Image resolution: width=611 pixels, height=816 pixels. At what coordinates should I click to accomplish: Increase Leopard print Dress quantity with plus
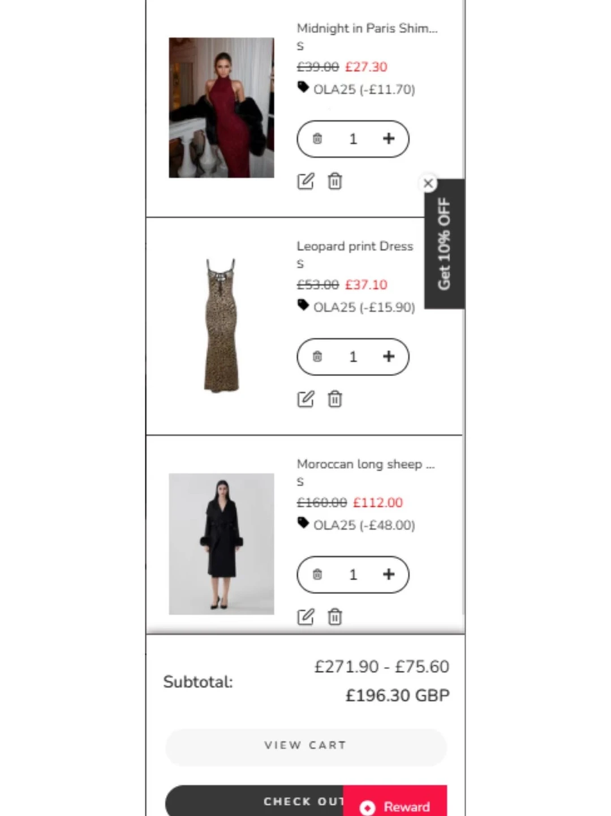(389, 356)
